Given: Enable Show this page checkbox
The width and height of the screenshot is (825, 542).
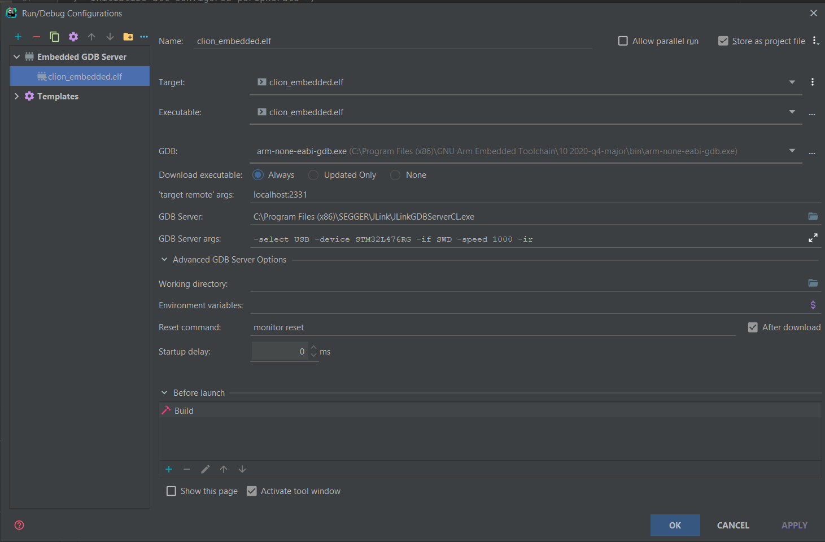Looking at the screenshot, I should click(171, 491).
